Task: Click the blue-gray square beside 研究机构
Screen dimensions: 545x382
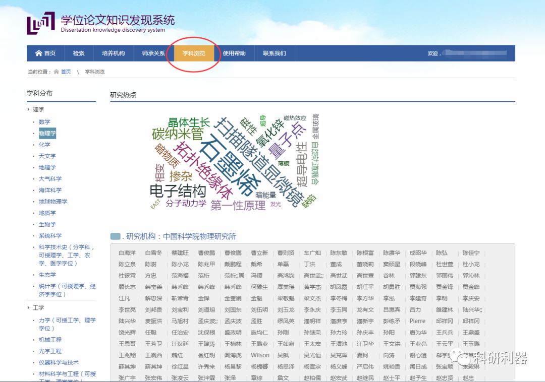Action: click(x=115, y=236)
